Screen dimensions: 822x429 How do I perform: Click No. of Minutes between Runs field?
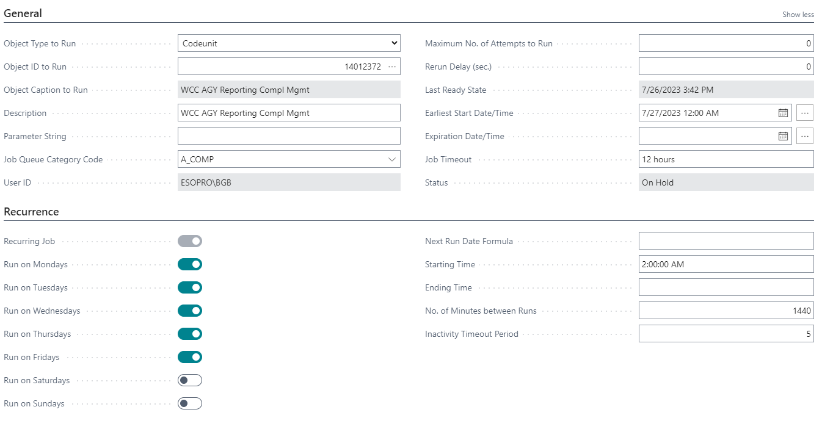point(726,311)
